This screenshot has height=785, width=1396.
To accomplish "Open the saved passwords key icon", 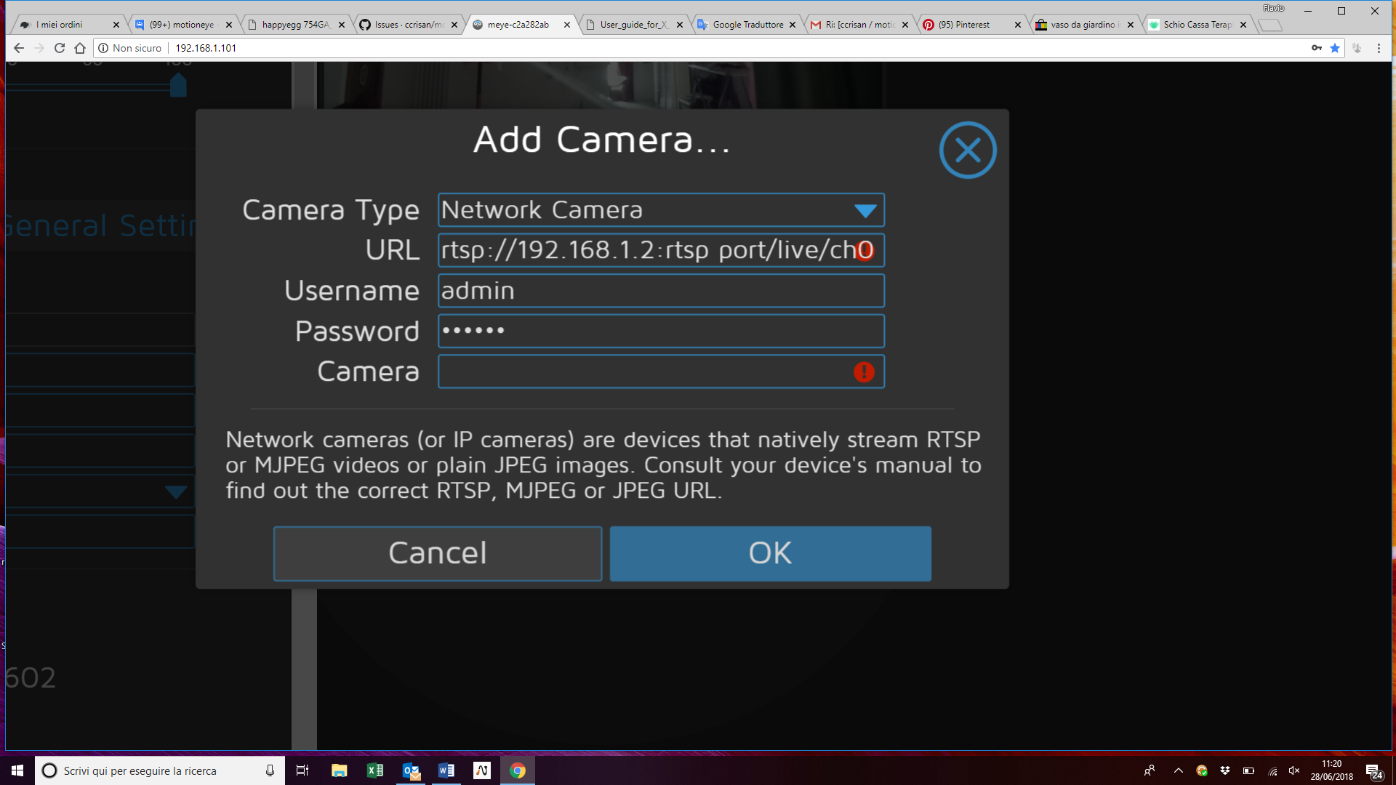I will click(x=1317, y=48).
